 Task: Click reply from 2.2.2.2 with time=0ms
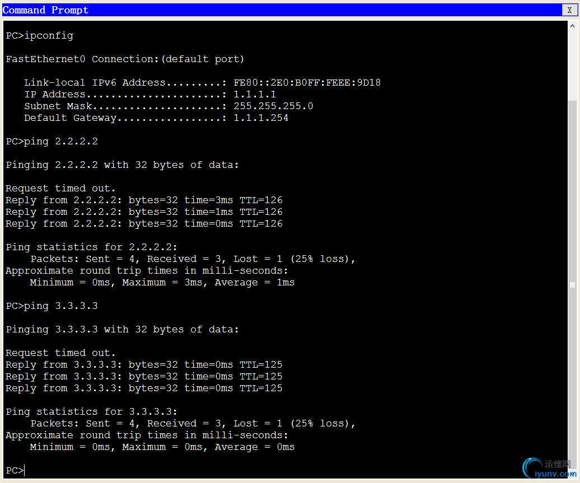pyautogui.click(x=144, y=224)
